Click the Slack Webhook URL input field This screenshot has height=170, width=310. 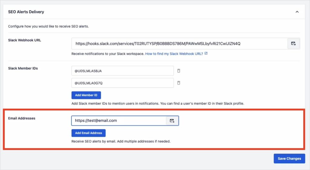(x=180, y=43)
